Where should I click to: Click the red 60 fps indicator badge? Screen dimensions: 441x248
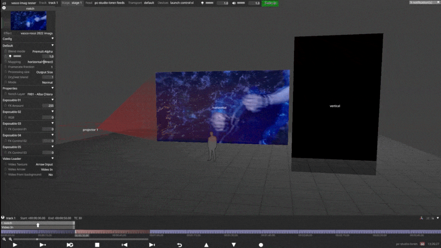coord(423,244)
